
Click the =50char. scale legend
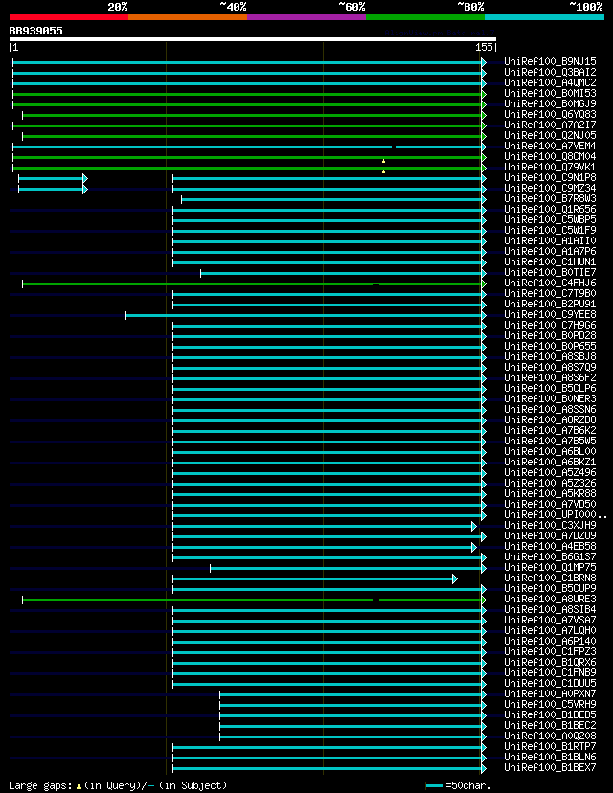pyautogui.click(x=459, y=786)
